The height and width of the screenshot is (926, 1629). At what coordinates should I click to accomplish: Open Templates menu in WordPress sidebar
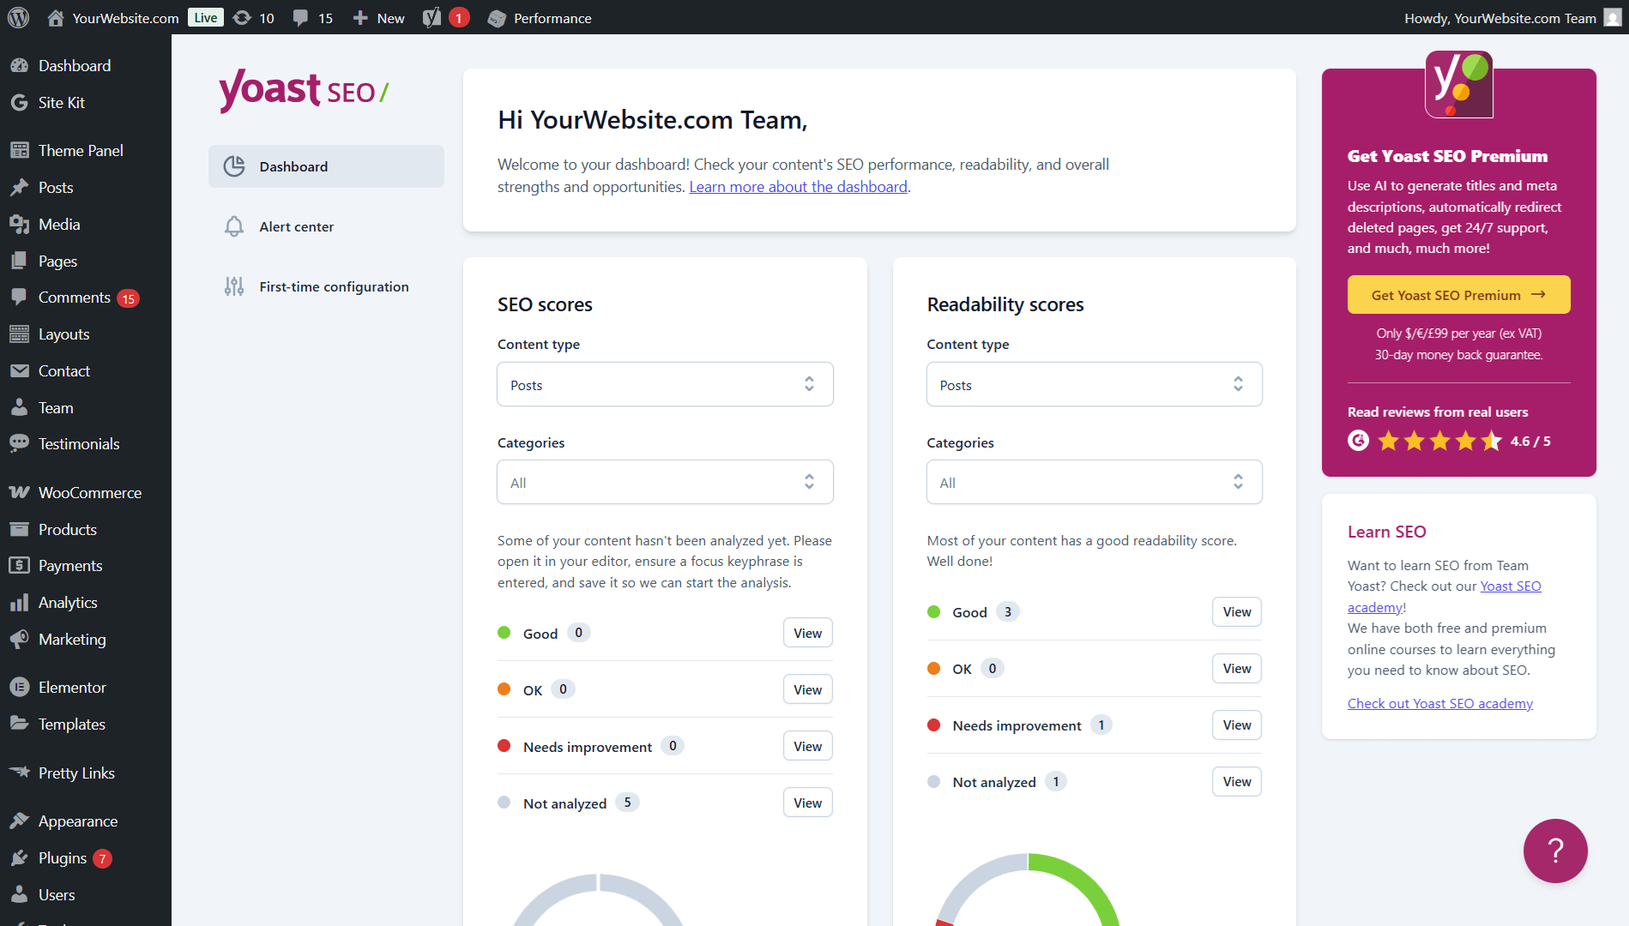pos(86,725)
